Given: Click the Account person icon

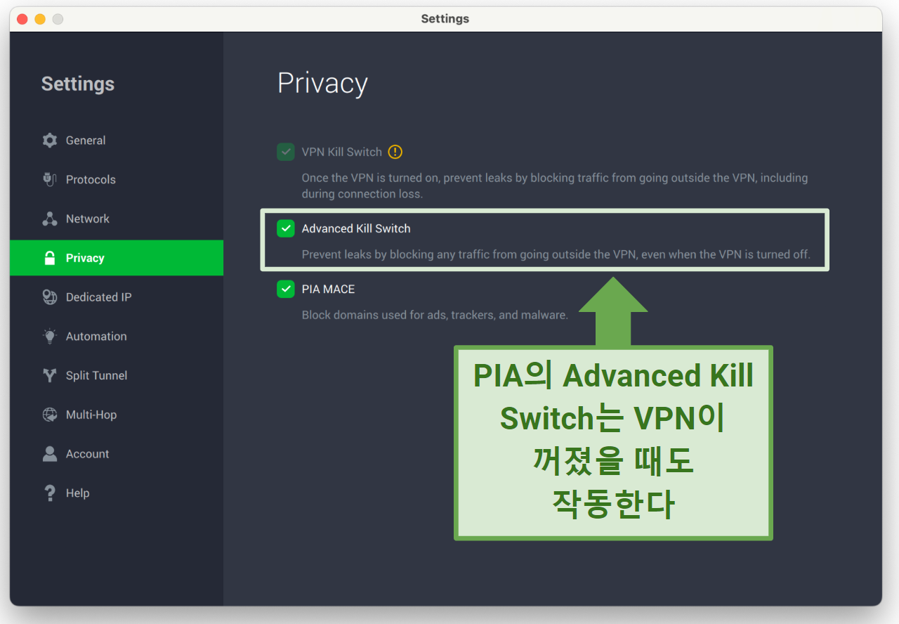Looking at the screenshot, I should 50,454.
